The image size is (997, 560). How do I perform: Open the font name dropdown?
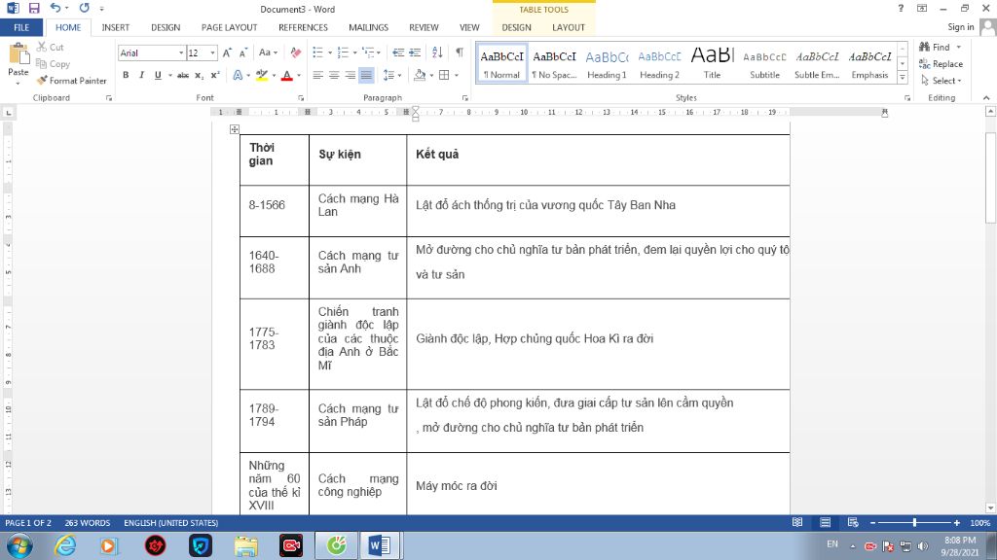click(180, 52)
